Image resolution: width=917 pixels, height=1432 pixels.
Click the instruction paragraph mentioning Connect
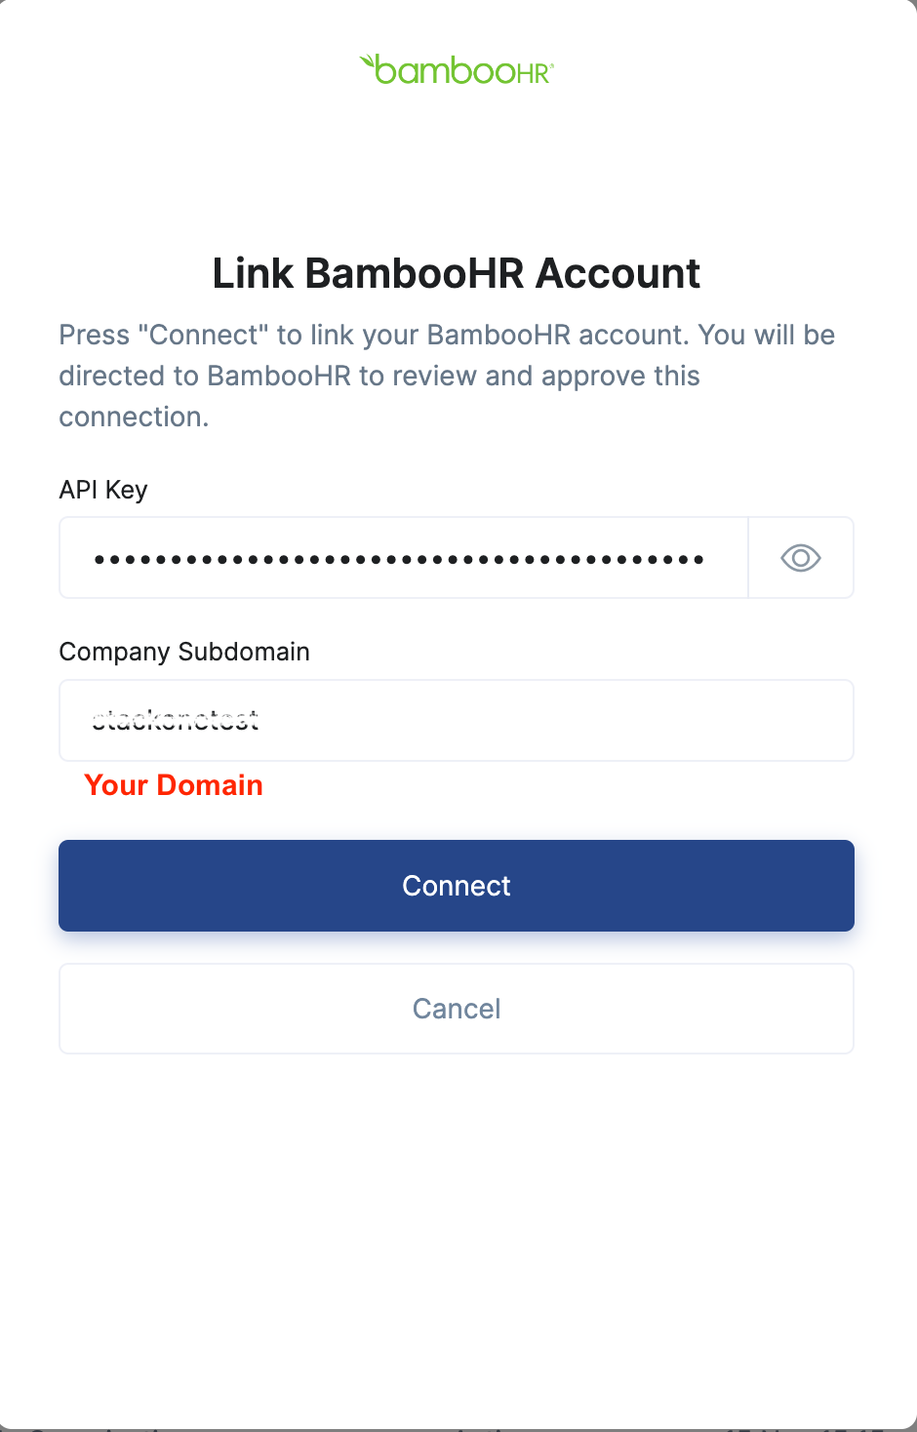[447, 375]
